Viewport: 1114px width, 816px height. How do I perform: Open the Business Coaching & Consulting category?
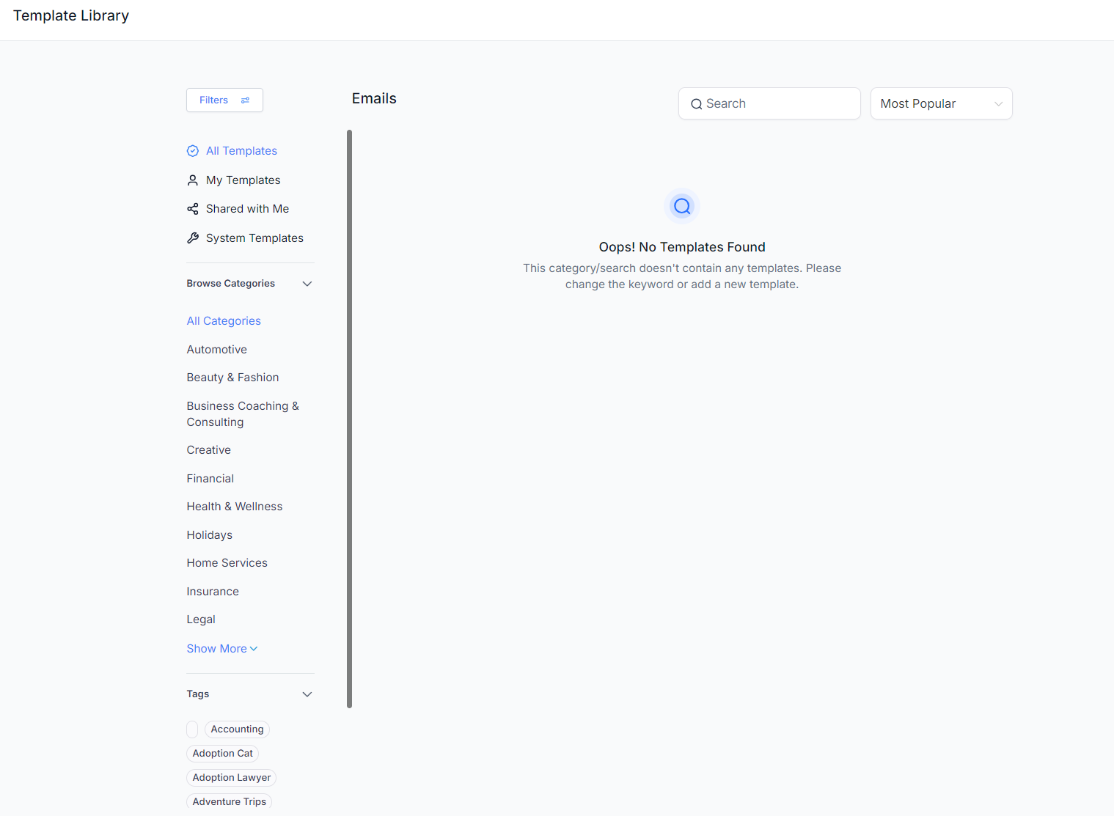242,414
